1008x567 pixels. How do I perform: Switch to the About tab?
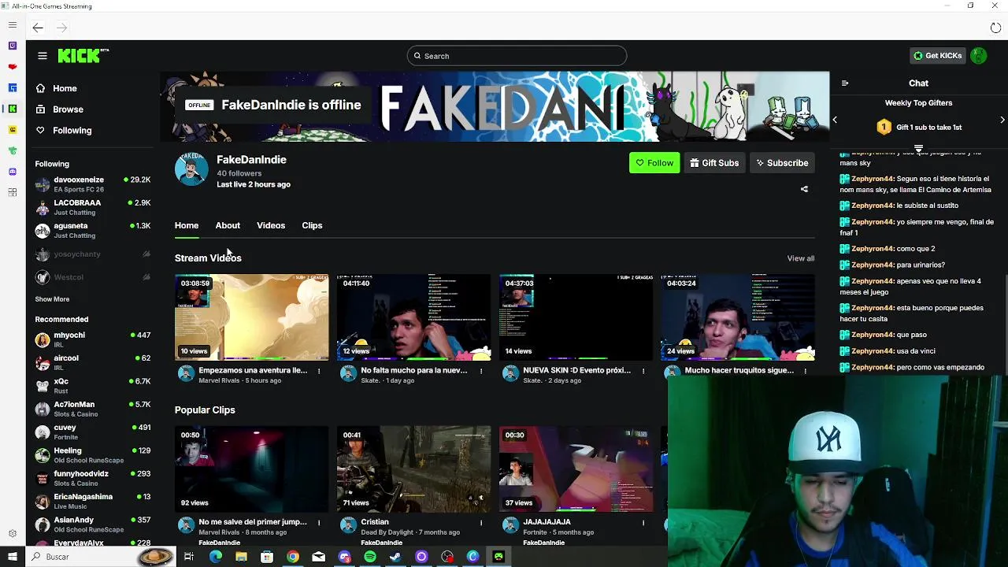(x=228, y=225)
